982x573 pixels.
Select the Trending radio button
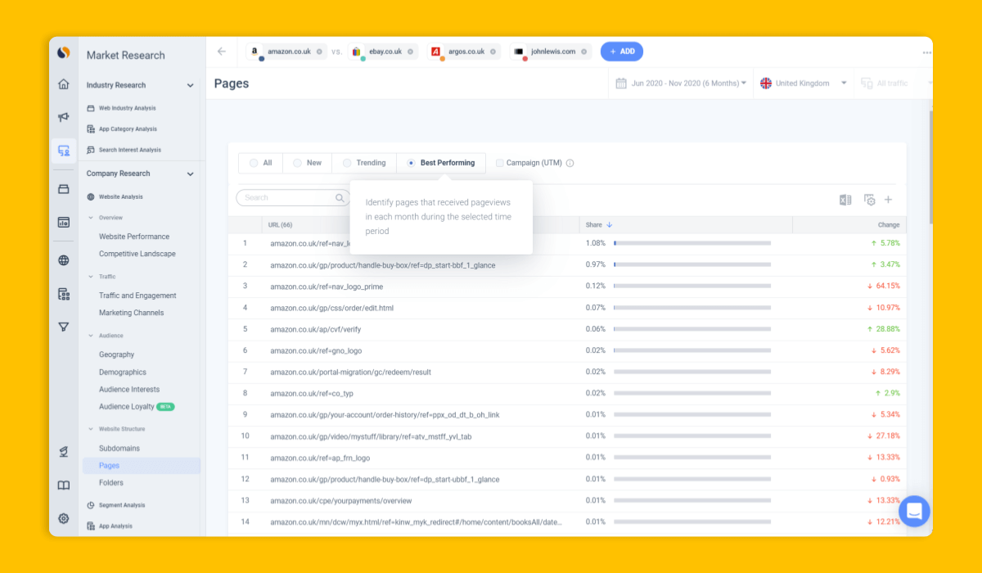point(347,162)
